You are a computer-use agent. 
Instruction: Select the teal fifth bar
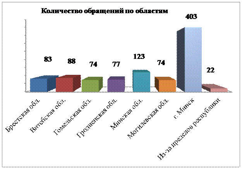(141, 82)
